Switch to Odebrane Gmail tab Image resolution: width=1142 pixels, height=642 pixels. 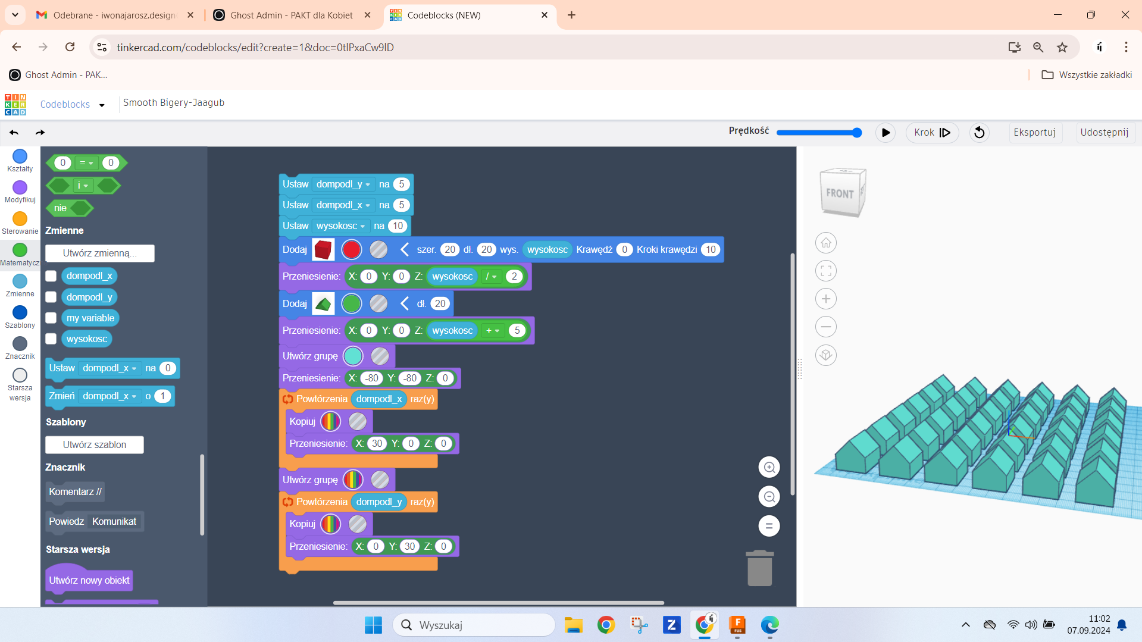114,15
